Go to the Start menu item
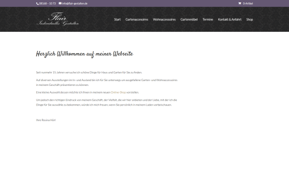This screenshot has height=181, width=289. (117, 20)
